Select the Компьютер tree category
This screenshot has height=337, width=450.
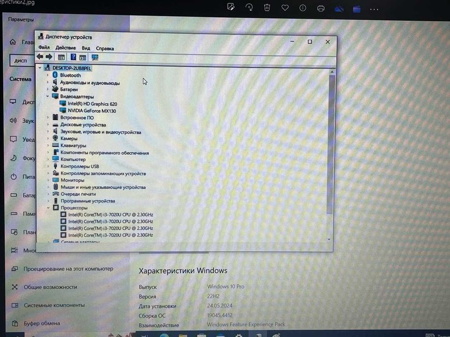coord(73,159)
